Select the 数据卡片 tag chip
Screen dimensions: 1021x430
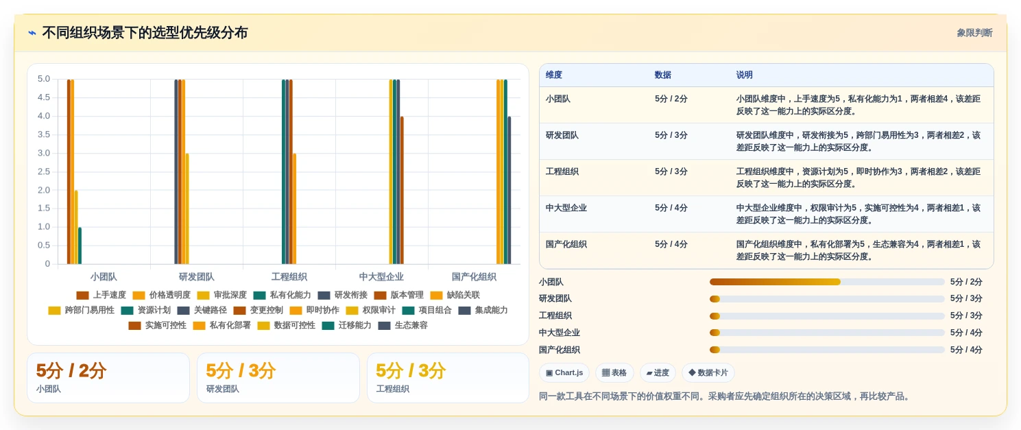pyautogui.click(x=708, y=372)
